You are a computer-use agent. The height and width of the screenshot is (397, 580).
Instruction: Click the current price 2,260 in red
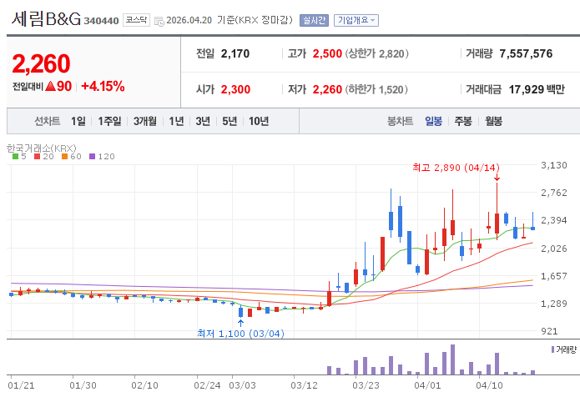coord(41,63)
